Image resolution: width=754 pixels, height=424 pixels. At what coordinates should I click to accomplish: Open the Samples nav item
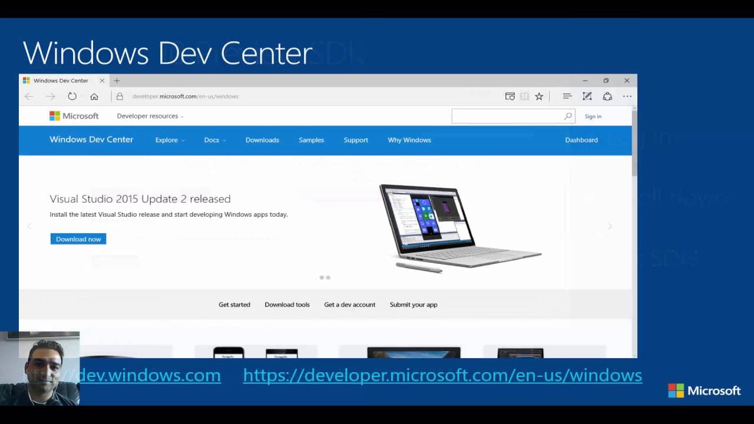(311, 140)
